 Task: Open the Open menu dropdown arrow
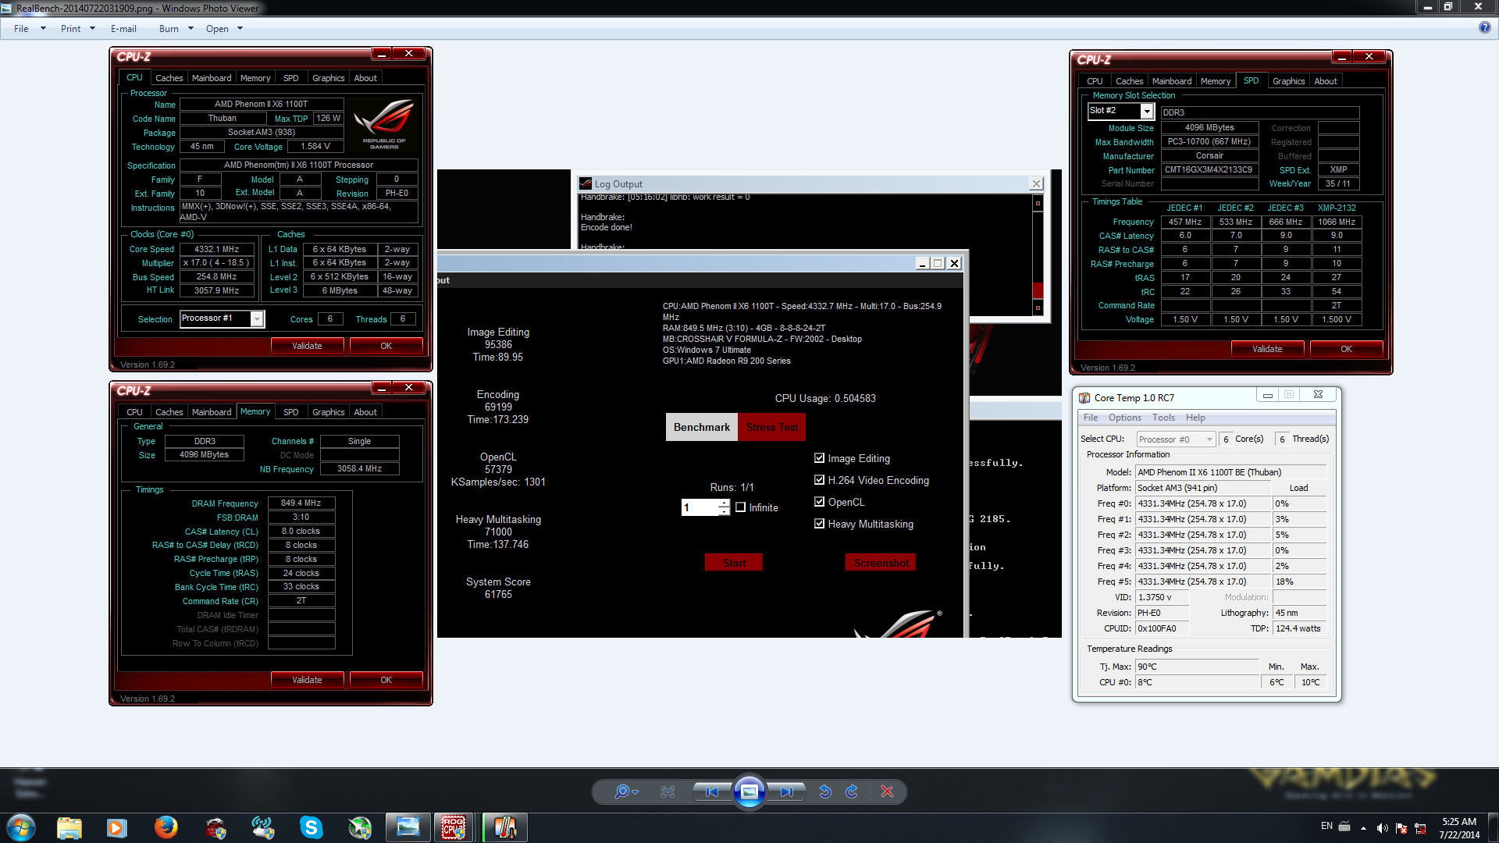pos(240,29)
